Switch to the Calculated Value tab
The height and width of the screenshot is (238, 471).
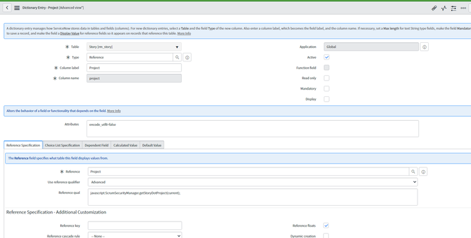coord(126,145)
